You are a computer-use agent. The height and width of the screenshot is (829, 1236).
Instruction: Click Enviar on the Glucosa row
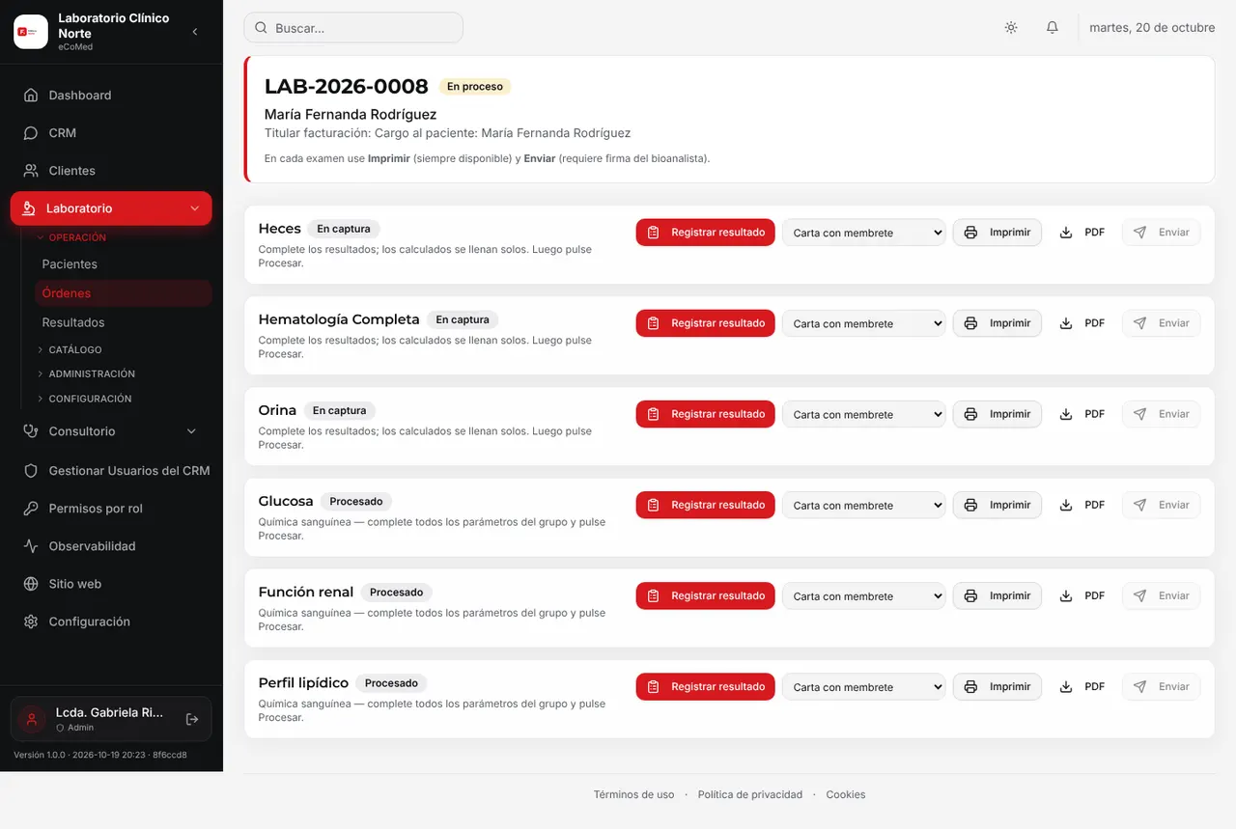1162,505
